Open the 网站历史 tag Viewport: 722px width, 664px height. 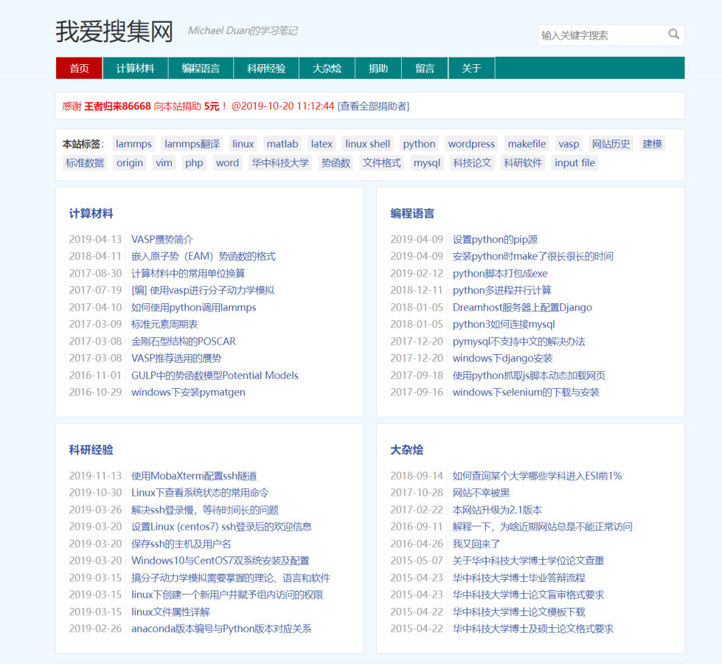pyautogui.click(x=610, y=144)
